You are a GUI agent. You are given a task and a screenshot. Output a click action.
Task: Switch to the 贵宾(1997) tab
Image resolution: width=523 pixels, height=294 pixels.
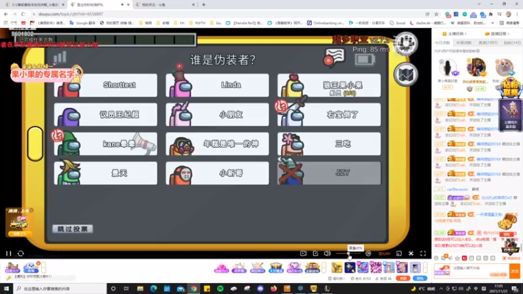coord(488,42)
